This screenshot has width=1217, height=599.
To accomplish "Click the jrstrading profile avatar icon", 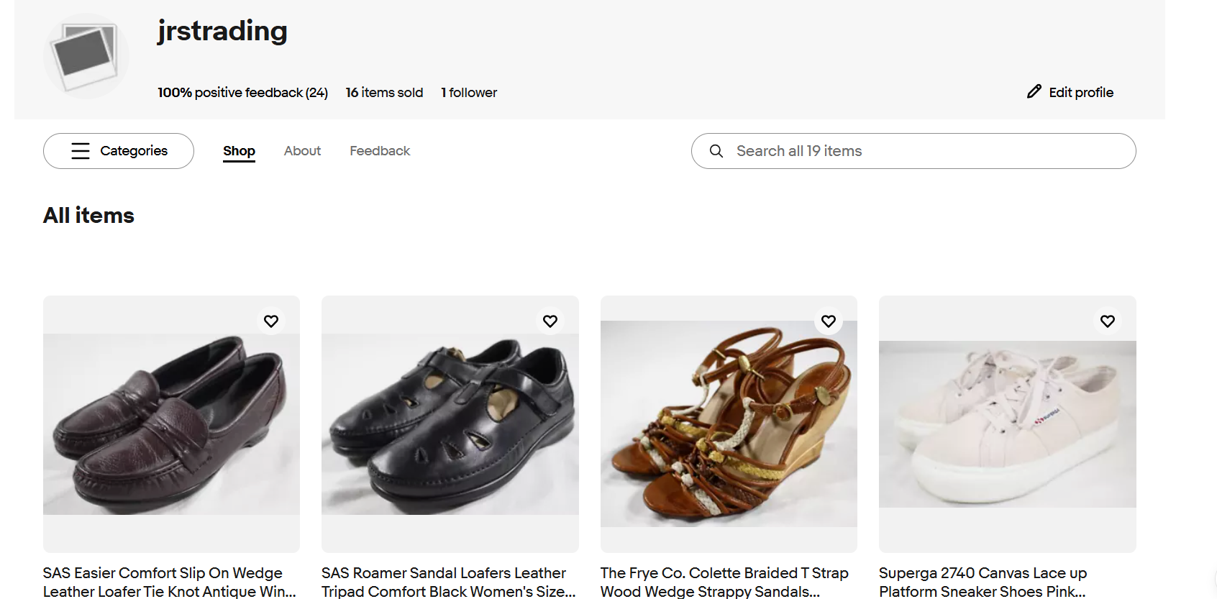I will click(86, 56).
